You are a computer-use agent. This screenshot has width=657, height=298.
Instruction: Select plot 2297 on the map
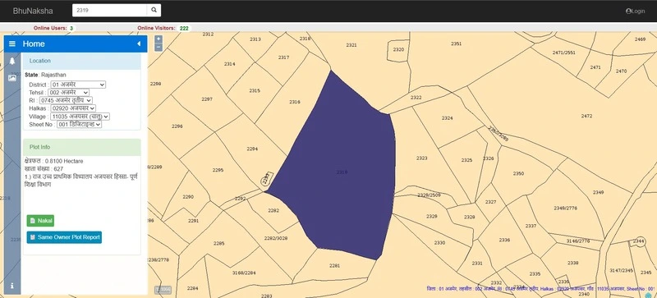pos(207,99)
